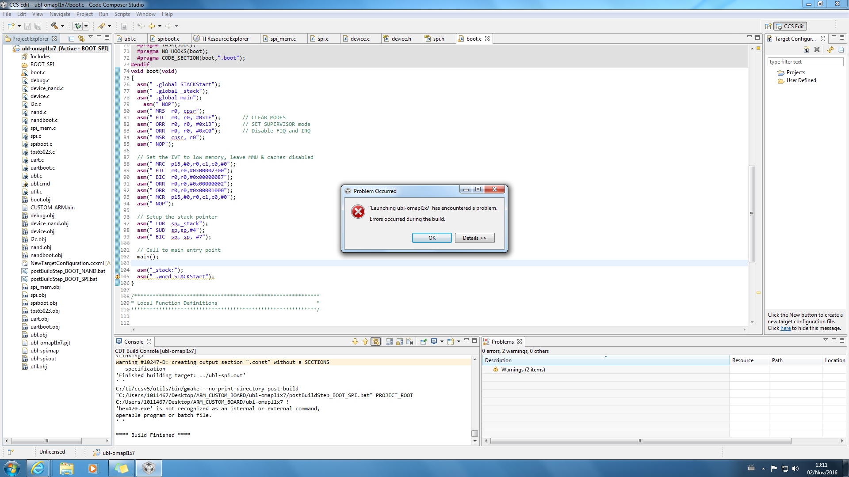
Task: Select Warnings (2 items) row
Action: 523,370
